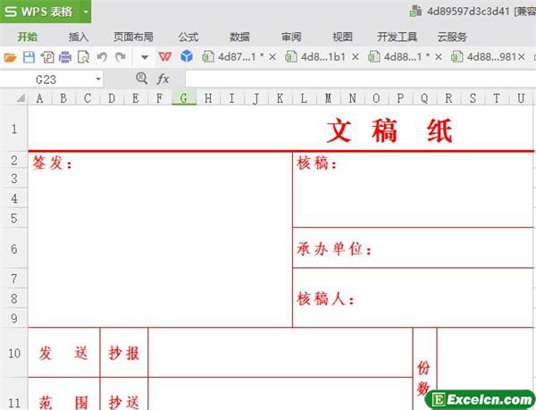This screenshot has width=536, height=410.
Task: Select row 1 header
Action: [x=14, y=129]
